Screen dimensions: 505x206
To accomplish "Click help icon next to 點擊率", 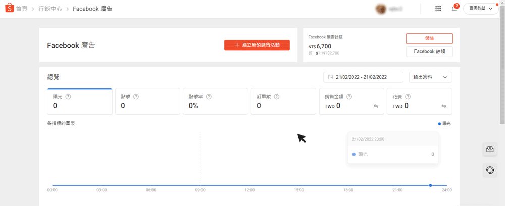I will coord(209,96).
